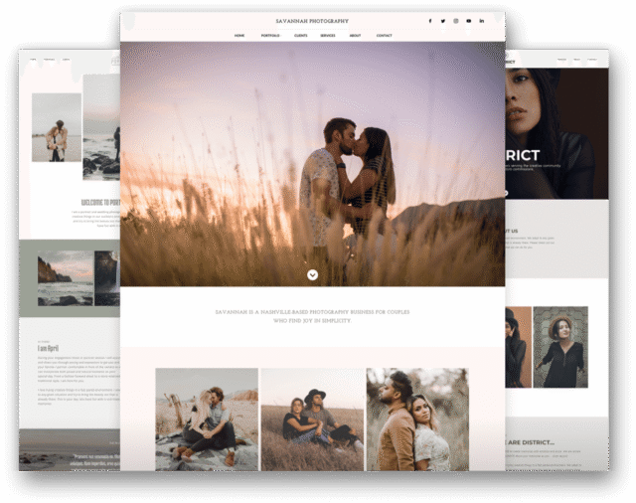Click the large "RICT" title, right page
Image resolution: width=636 pixels, height=503 pixels.
tap(523, 155)
